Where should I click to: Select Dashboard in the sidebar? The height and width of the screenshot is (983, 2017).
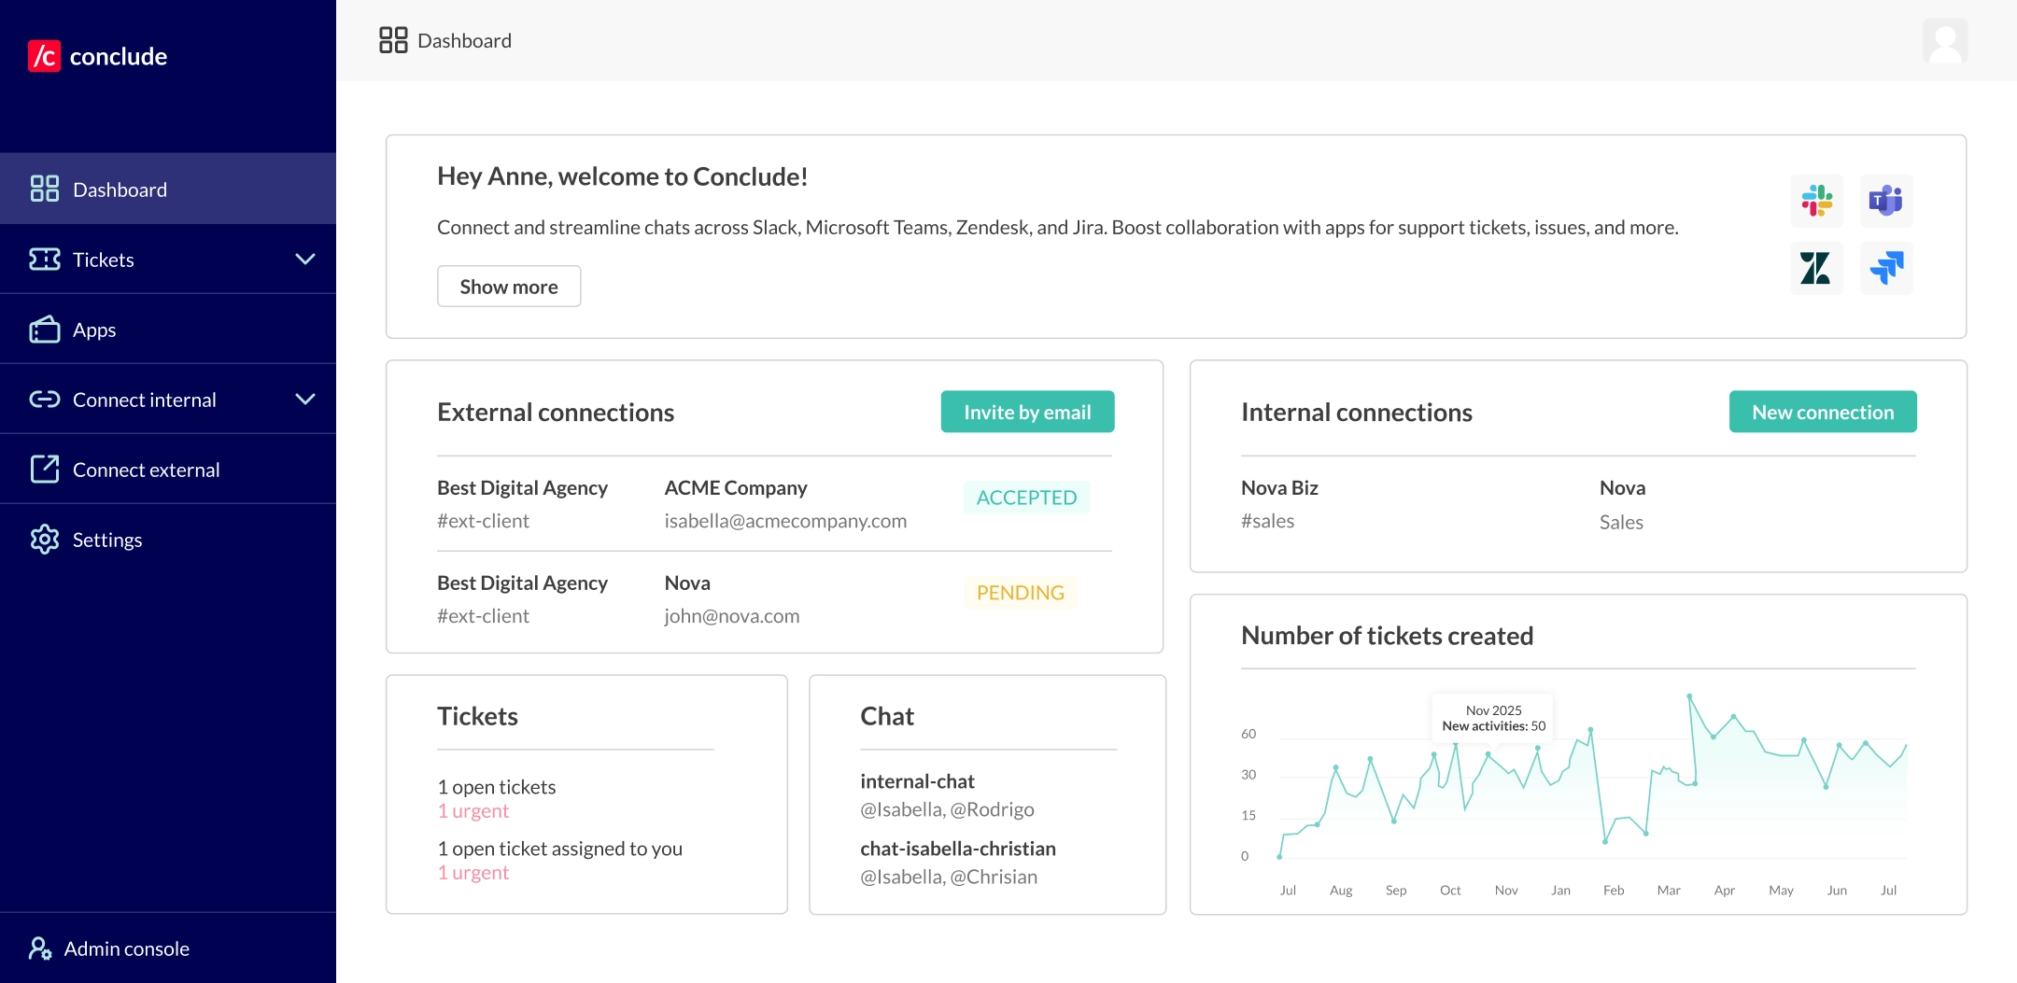click(x=120, y=190)
